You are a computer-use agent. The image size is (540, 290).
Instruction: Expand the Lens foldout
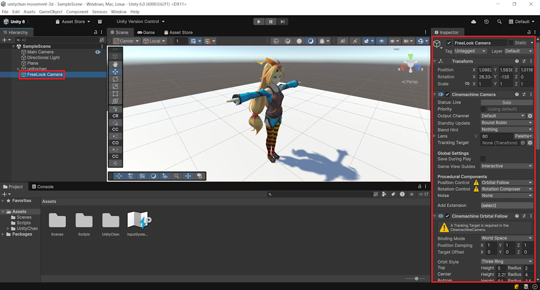click(x=434, y=136)
